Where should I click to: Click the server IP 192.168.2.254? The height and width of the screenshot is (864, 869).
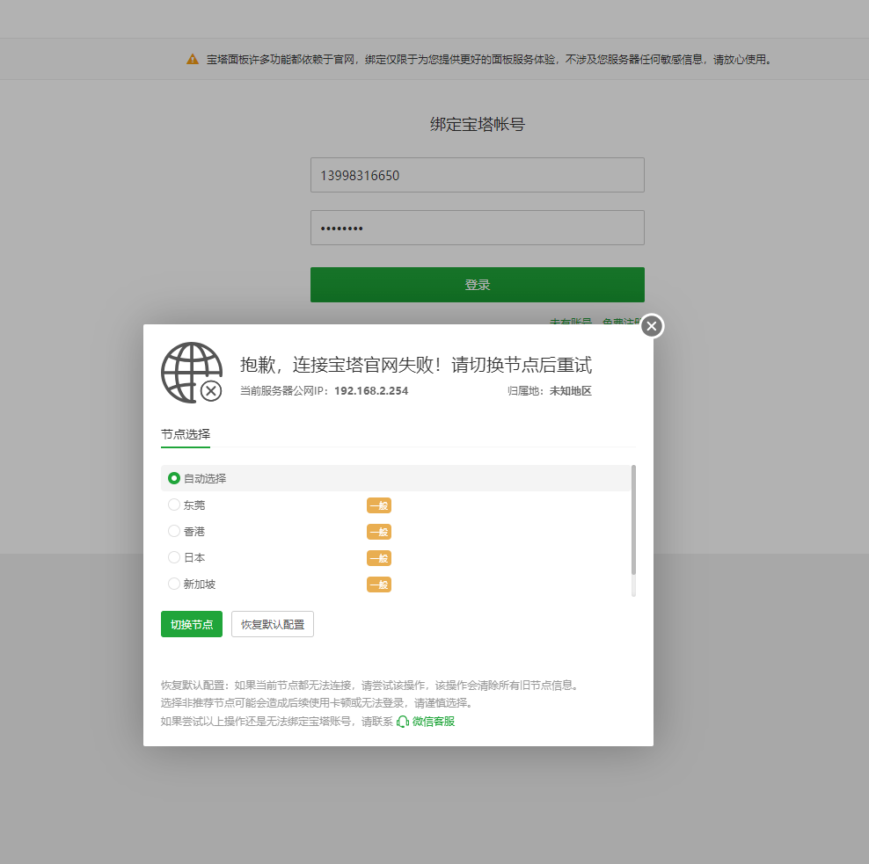tap(371, 391)
